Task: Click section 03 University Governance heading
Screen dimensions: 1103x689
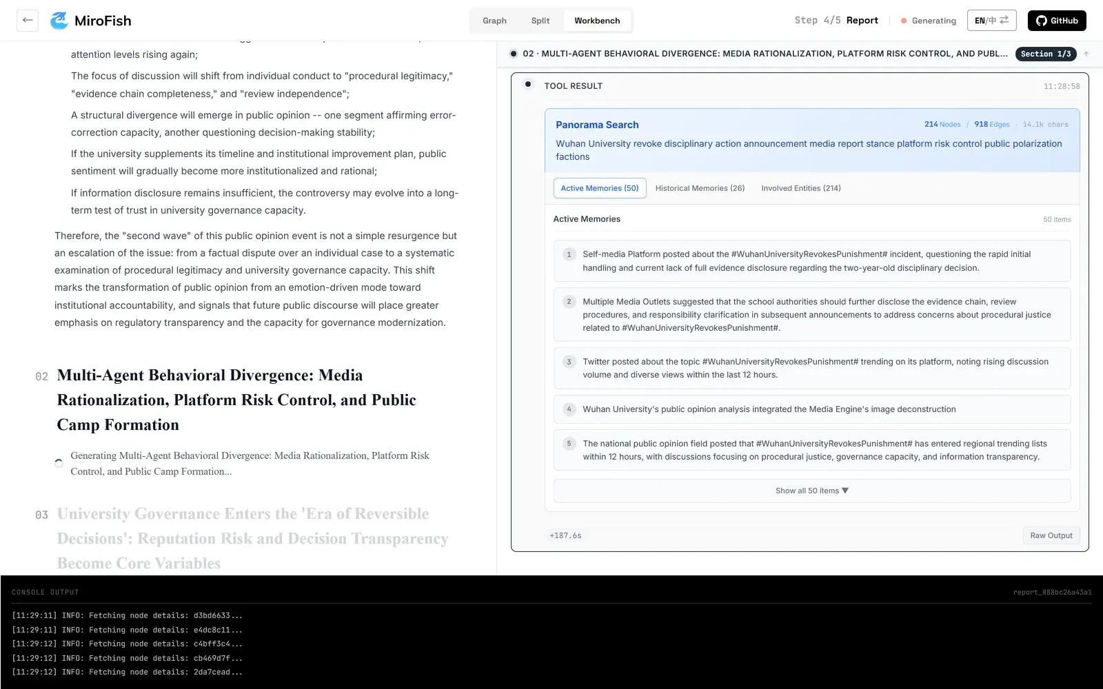Action: (252, 539)
